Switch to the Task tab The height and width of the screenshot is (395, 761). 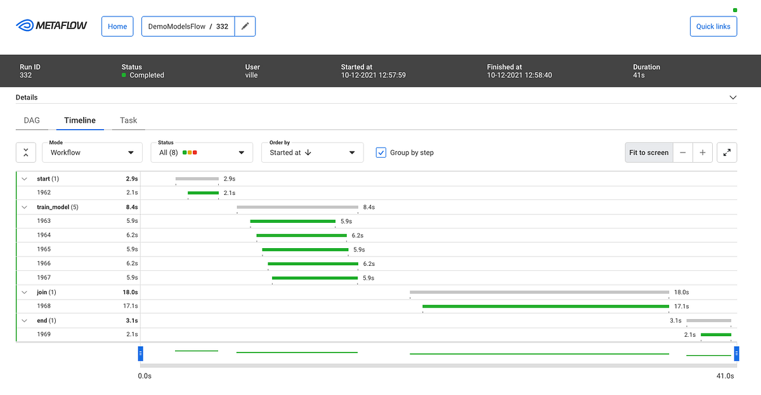click(128, 120)
